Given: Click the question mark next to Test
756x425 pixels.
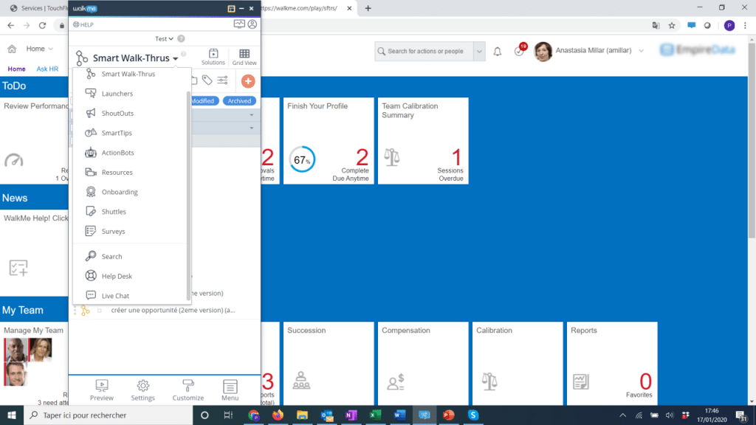Looking at the screenshot, I should (181, 38).
